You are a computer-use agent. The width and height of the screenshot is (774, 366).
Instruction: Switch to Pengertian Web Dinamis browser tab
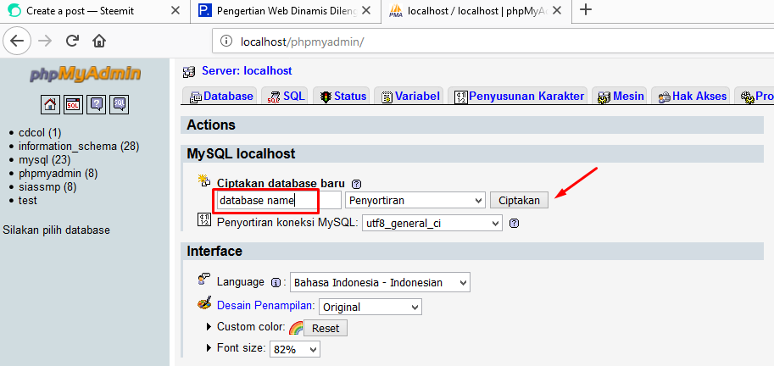287,10
